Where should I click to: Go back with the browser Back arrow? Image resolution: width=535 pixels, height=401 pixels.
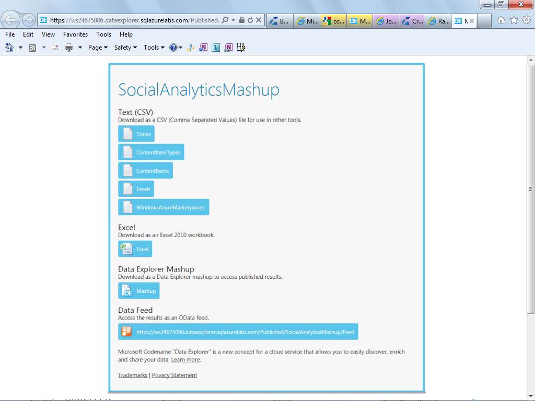point(10,20)
